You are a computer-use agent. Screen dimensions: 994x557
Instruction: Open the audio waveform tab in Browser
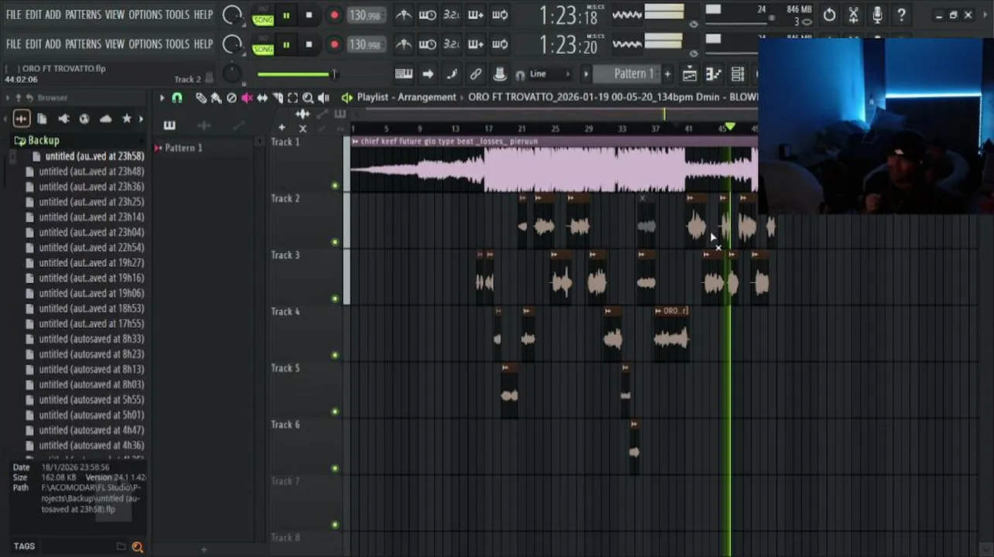pyautogui.click(x=22, y=118)
